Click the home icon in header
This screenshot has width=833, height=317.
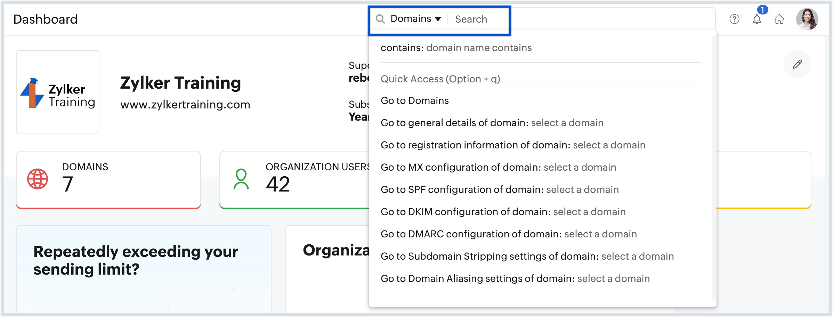(x=779, y=19)
